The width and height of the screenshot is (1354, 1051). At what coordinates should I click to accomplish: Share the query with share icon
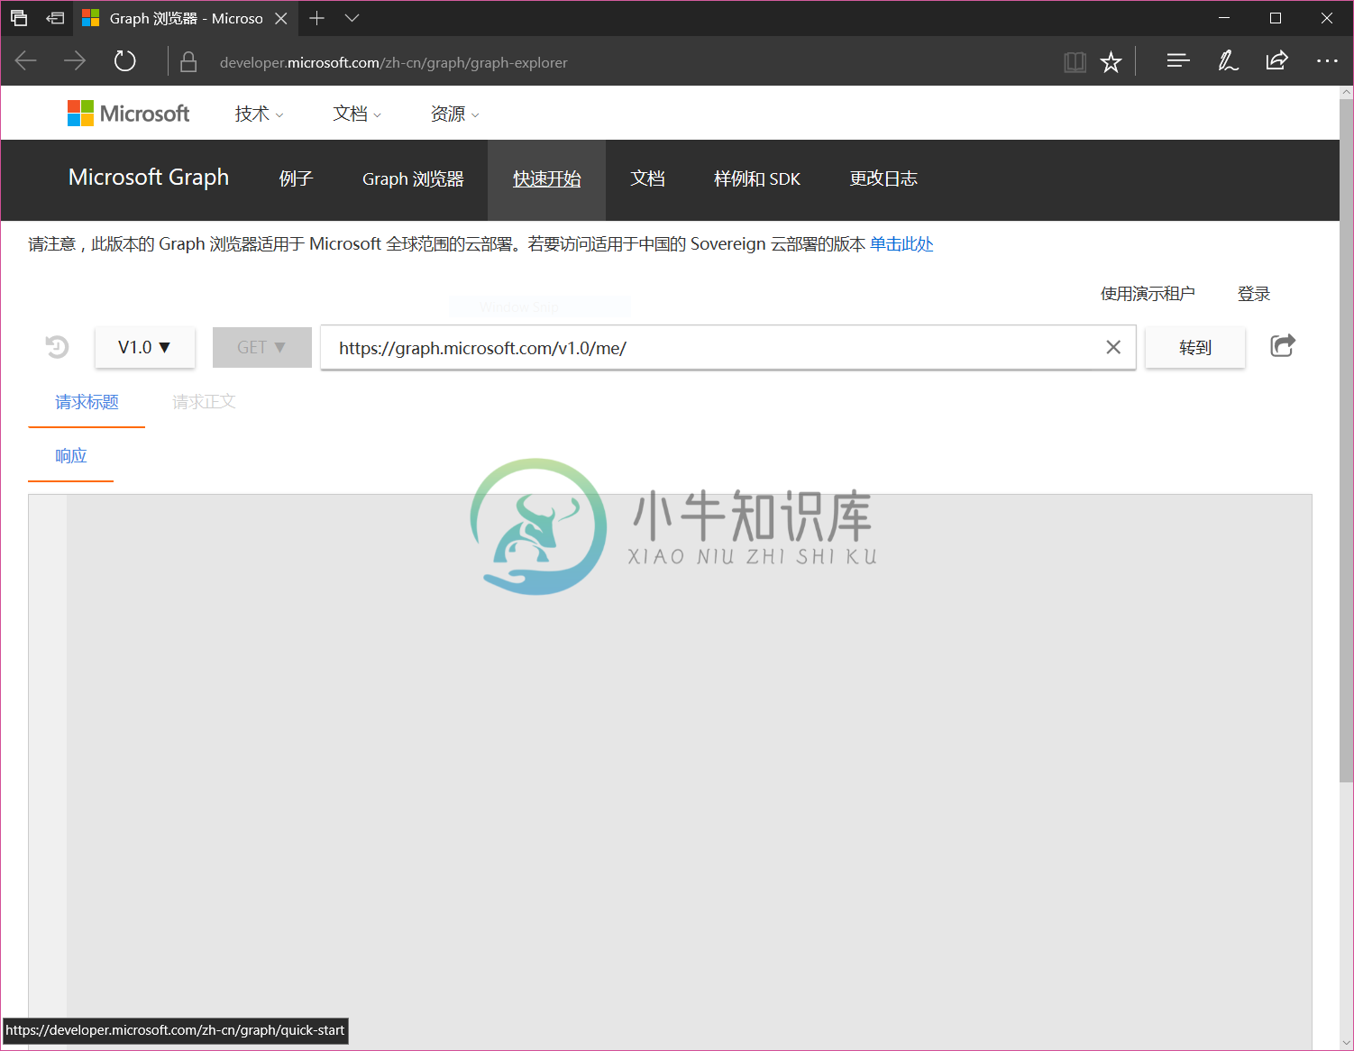coord(1283,345)
